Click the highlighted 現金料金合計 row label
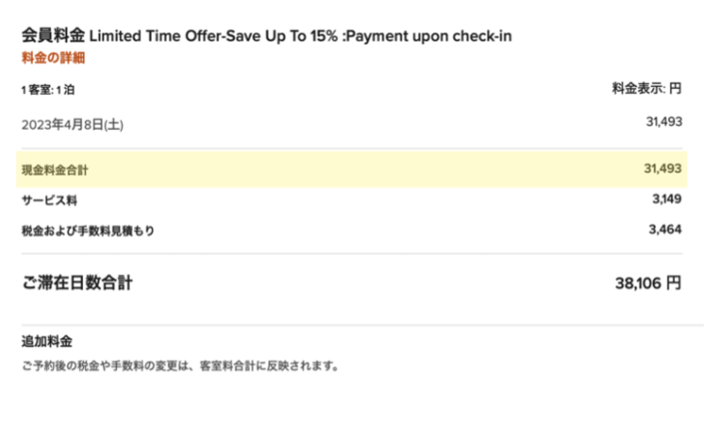This screenshot has width=727, height=434. (x=55, y=170)
